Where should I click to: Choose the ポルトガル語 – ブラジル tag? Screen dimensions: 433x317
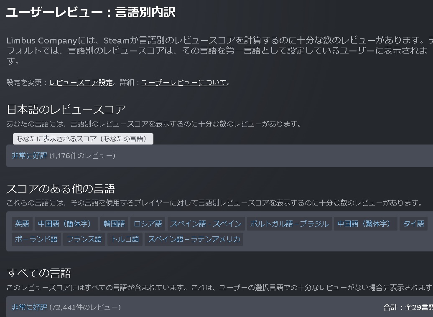289,224
